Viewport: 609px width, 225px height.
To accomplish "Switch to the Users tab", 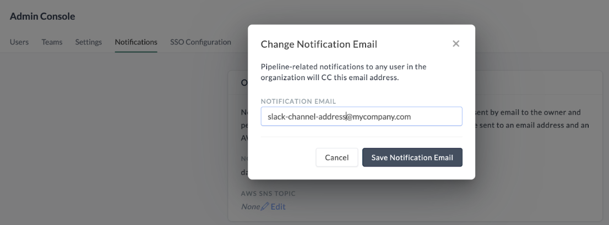I will (x=19, y=42).
